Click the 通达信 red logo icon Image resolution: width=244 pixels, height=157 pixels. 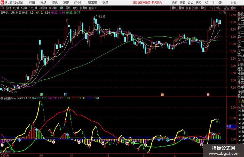2,3
